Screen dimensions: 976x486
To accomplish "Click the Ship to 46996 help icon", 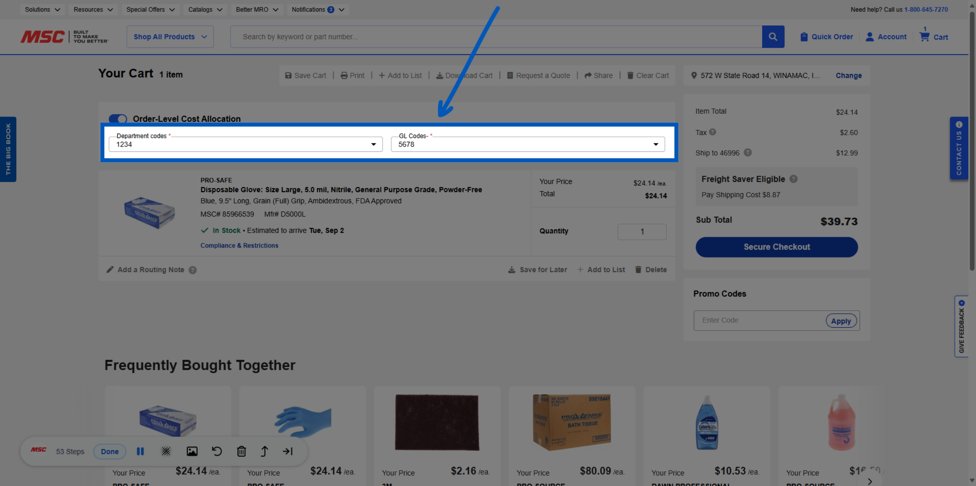I will (x=748, y=152).
